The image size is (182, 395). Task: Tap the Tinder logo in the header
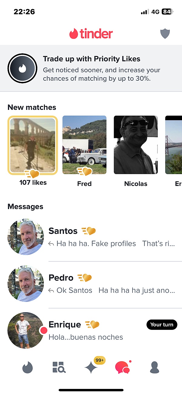[91, 33]
